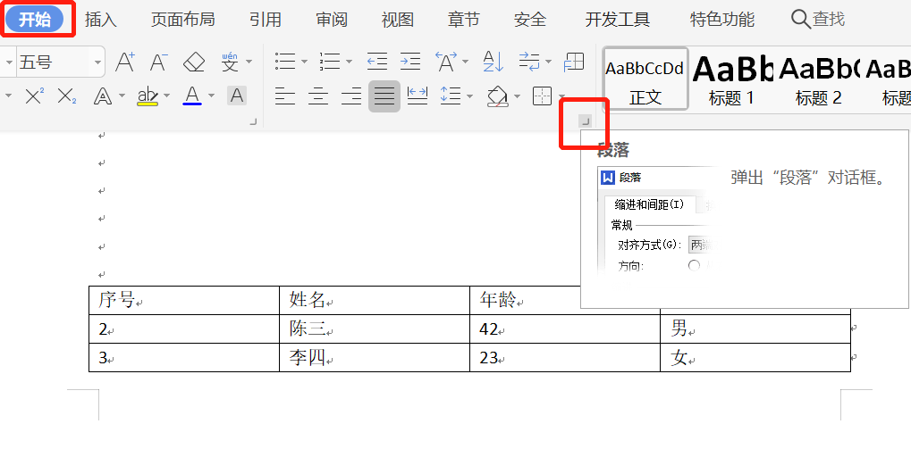Expand the show/hide marks dropdown arrow

[x=548, y=62]
